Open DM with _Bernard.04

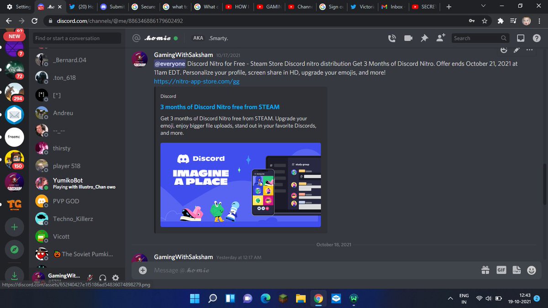click(77, 60)
